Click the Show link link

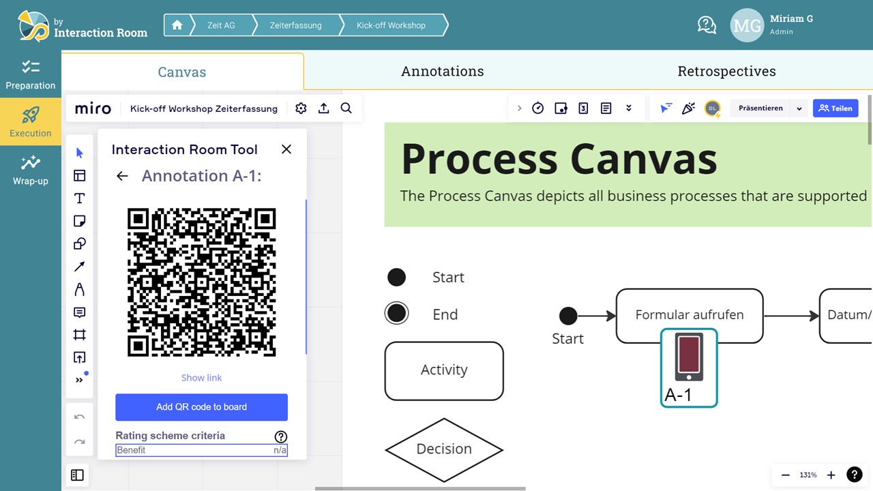(201, 378)
